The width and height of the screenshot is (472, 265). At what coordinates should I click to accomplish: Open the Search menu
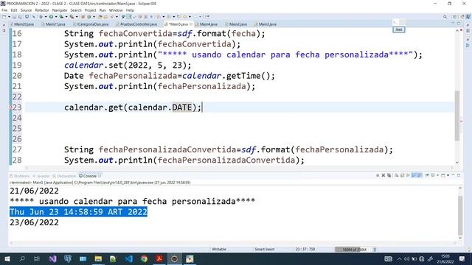coord(76,10)
